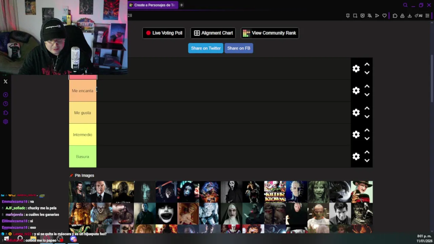434x244 pixels.
Task: Open the AI assistant icon
Action: point(418,16)
